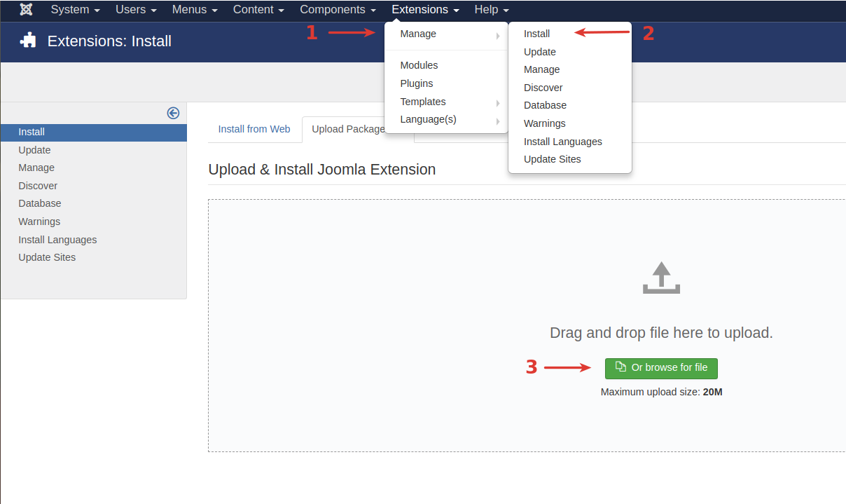Go to Update Sites in the left sidebar
This screenshot has height=504, width=846.
[94, 257]
